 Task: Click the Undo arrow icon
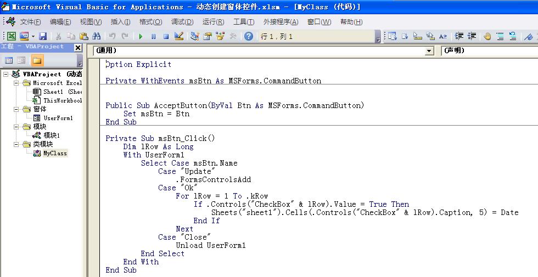click(x=112, y=36)
